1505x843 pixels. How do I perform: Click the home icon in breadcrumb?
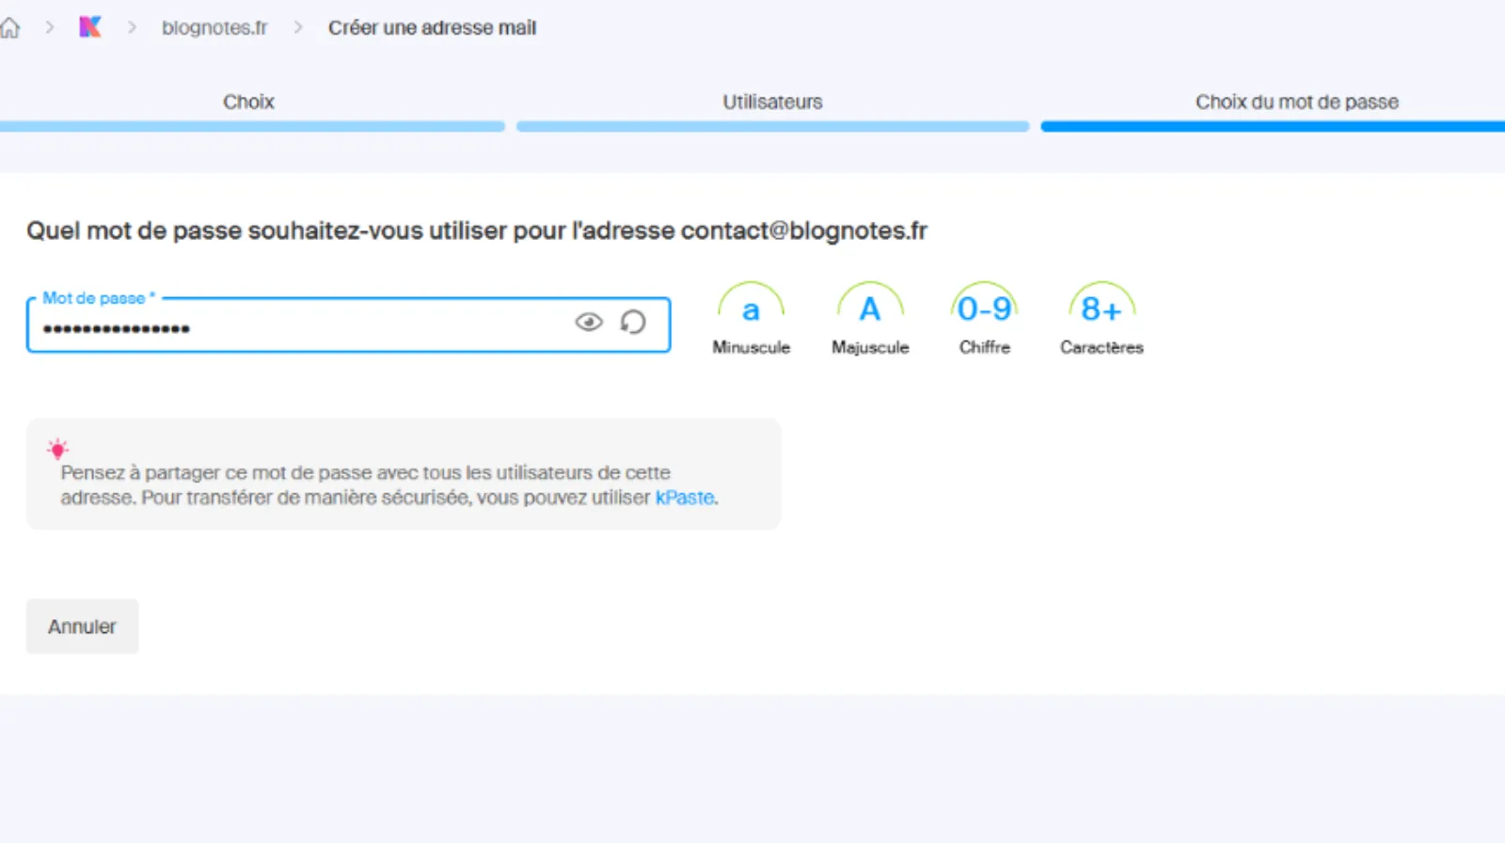click(10, 28)
